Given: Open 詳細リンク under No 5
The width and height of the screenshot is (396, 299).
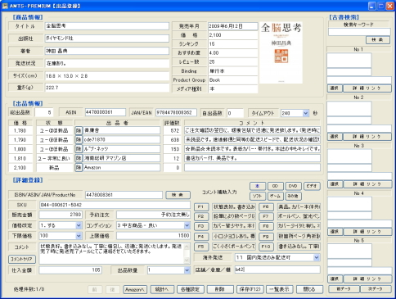Looking at the screenshot, I should [367, 279].
